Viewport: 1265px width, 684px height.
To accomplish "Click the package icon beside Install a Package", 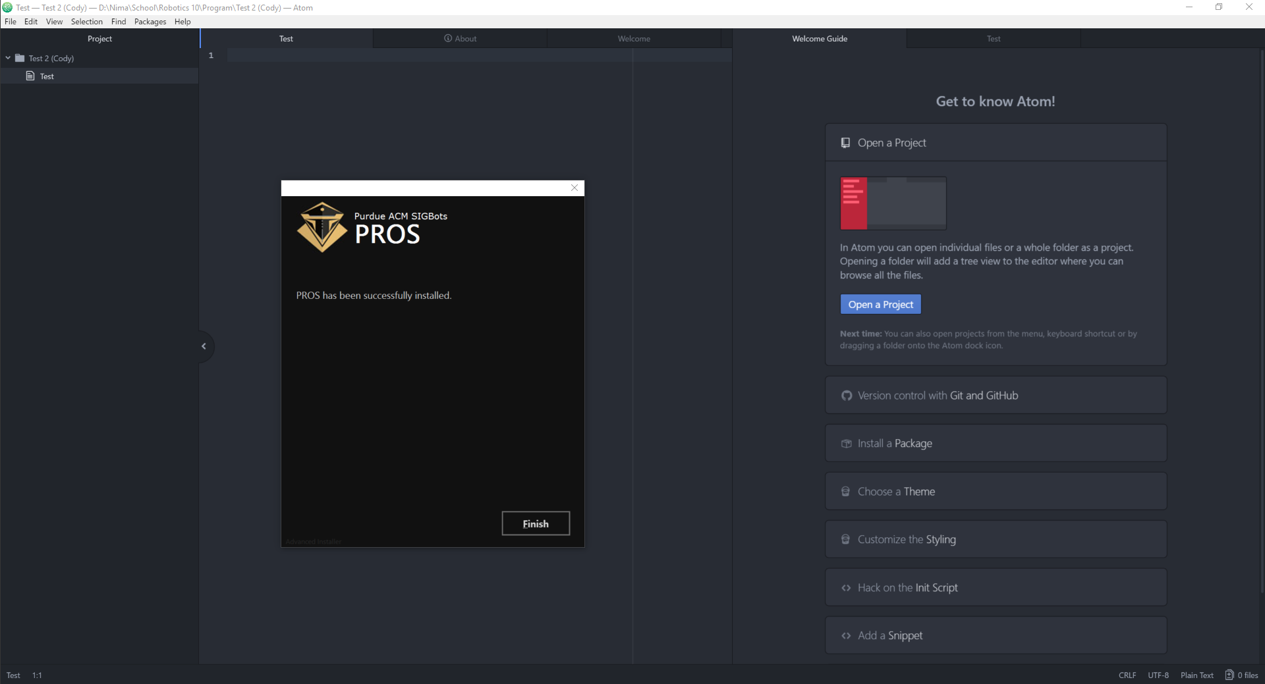I will click(x=846, y=443).
